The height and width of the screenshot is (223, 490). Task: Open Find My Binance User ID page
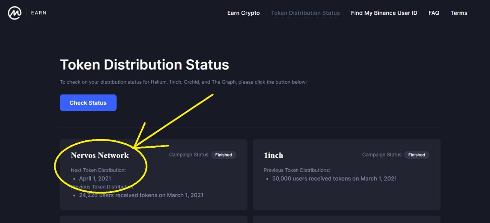pyautogui.click(x=384, y=13)
